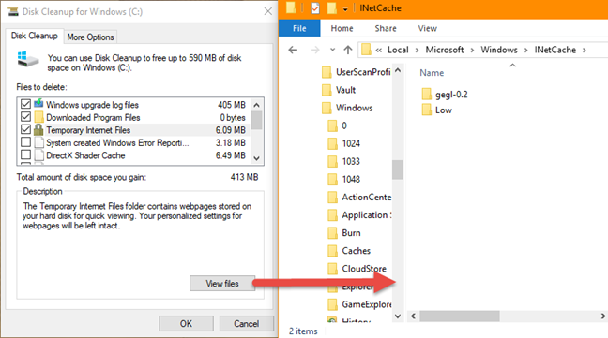Viewport: 608px width, 338px height.
Task: Click Windows in the address breadcrumb
Action: (499, 50)
